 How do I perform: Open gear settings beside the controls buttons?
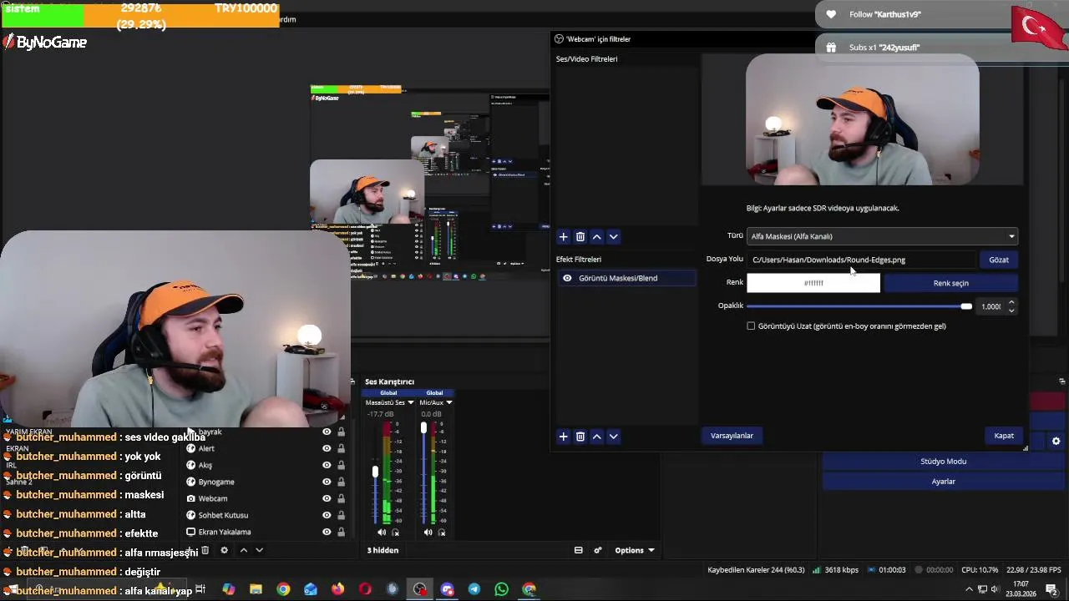pyautogui.click(x=1056, y=442)
